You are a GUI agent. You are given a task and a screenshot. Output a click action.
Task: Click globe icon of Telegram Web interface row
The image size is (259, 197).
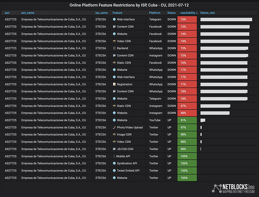coord(114,19)
